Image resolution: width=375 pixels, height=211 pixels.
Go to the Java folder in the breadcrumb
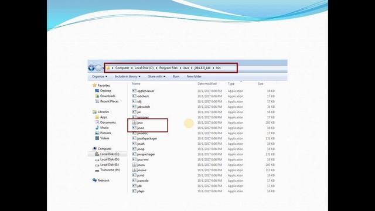[186, 68]
